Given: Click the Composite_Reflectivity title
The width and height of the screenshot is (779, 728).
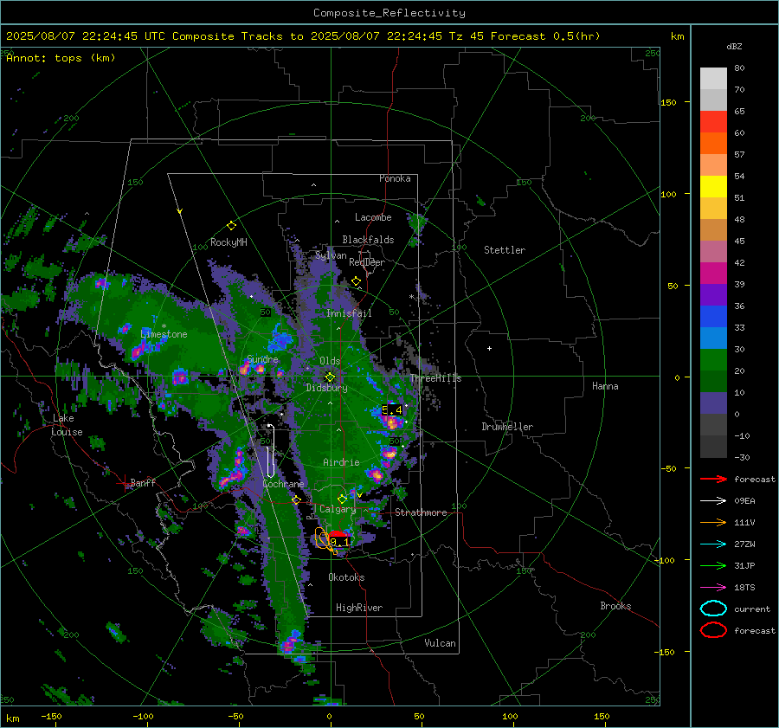Looking at the screenshot, I should [x=389, y=13].
